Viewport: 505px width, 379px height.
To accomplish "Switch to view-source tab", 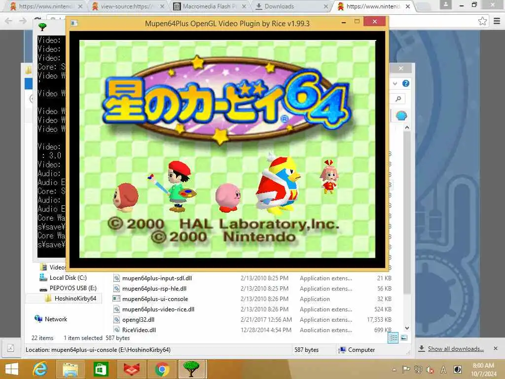I will (127, 6).
